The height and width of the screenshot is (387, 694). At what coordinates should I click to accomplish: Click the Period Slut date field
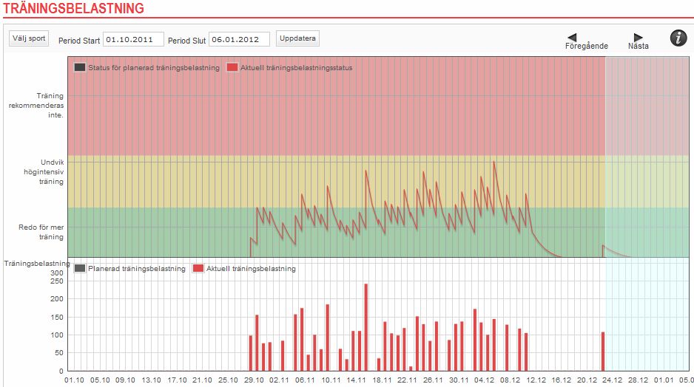click(239, 39)
